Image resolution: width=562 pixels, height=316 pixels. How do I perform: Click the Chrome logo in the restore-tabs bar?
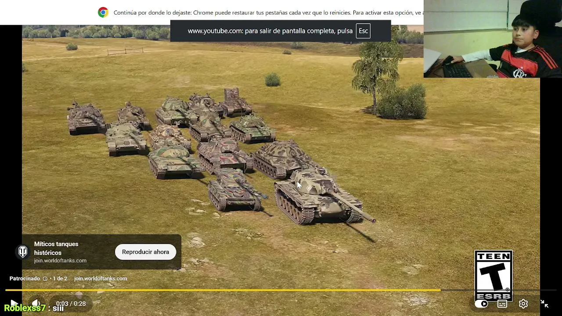click(103, 12)
